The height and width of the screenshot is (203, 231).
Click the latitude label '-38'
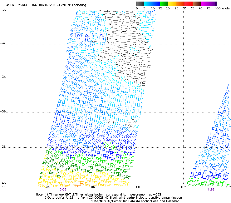(x=3, y=147)
